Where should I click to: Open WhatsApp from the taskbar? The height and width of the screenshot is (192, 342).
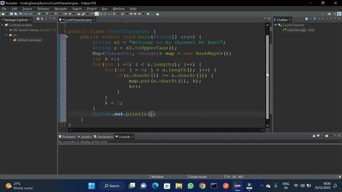tap(190, 186)
